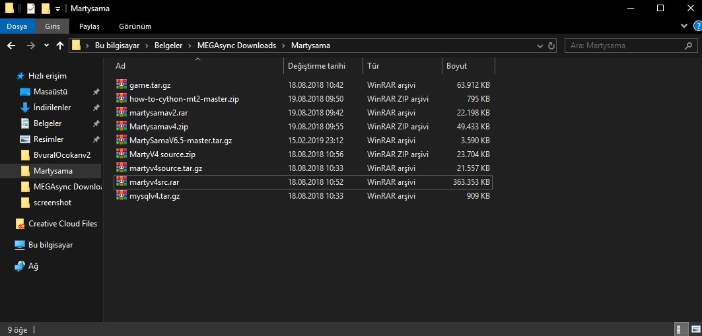This screenshot has width=702, height=336.
Task: Switch to details view in status bar
Action: click(680, 330)
